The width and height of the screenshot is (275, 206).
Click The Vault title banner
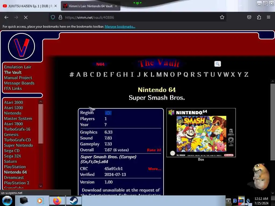[x=159, y=63]
